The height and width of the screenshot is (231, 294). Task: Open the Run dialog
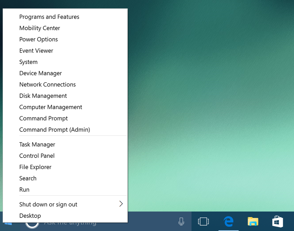(x=24, y=189)
